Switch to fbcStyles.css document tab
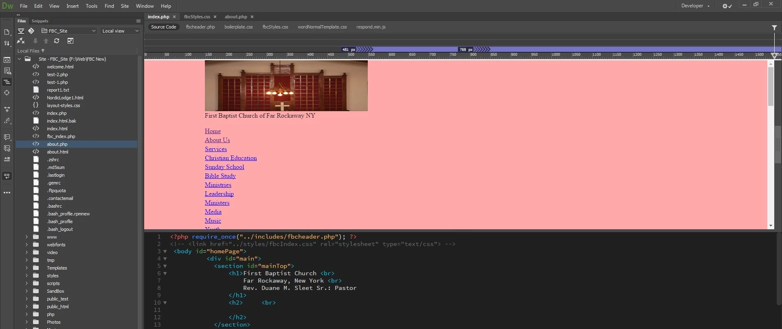 pos(197,17)
